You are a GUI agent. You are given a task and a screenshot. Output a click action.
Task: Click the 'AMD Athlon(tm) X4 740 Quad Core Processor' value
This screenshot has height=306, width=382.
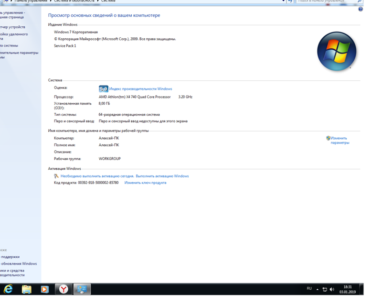(x=135, y=97)
